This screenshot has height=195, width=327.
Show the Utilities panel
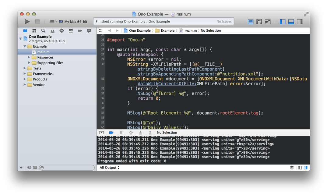pyautogui.click(x=299, y=21)
